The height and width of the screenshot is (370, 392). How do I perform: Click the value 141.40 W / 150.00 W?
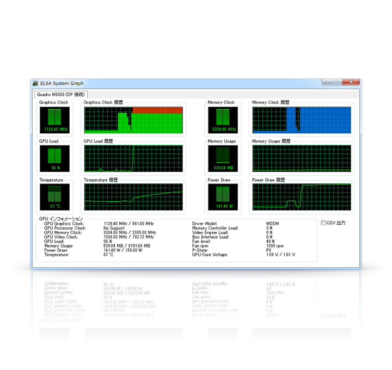[x=122, y=250]
